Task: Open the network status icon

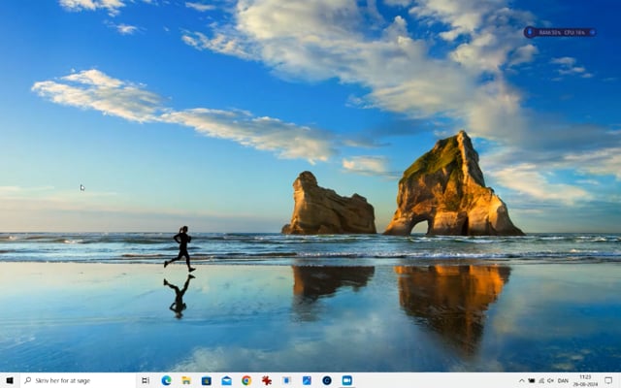Action: click(x=541, y=380)
